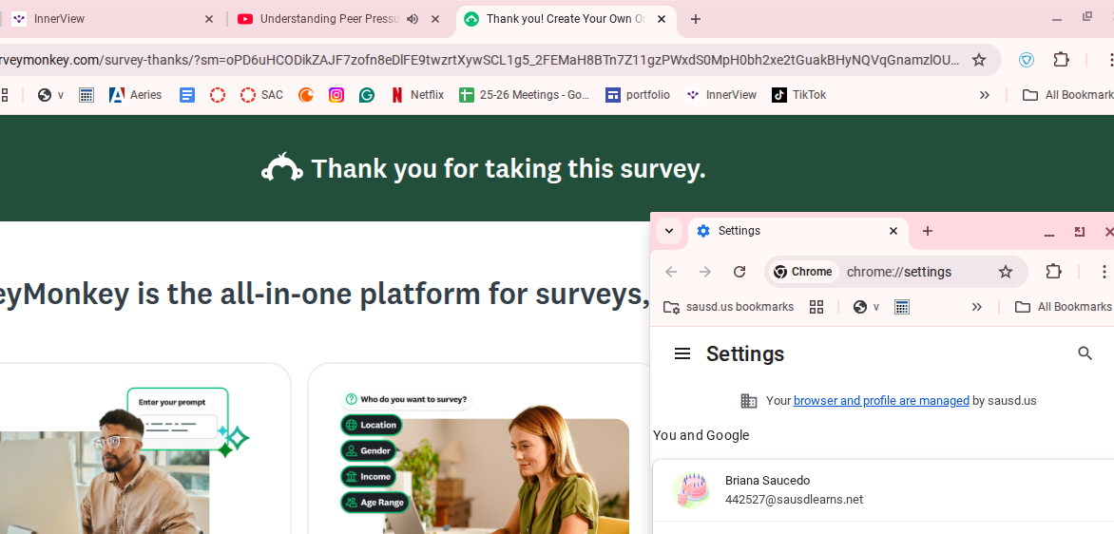Open the Aeries bookmark
The width and height of the screenshot is (1114, 534).
tap(136, 95)
